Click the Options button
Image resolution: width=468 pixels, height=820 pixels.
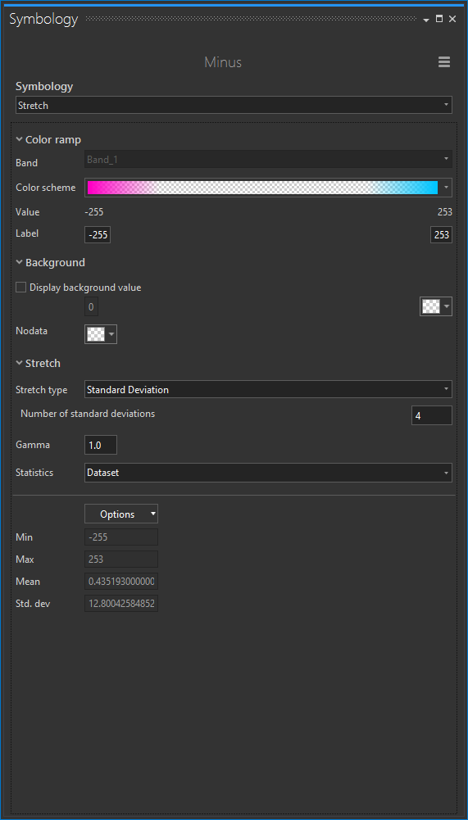[x=121, y=514]
